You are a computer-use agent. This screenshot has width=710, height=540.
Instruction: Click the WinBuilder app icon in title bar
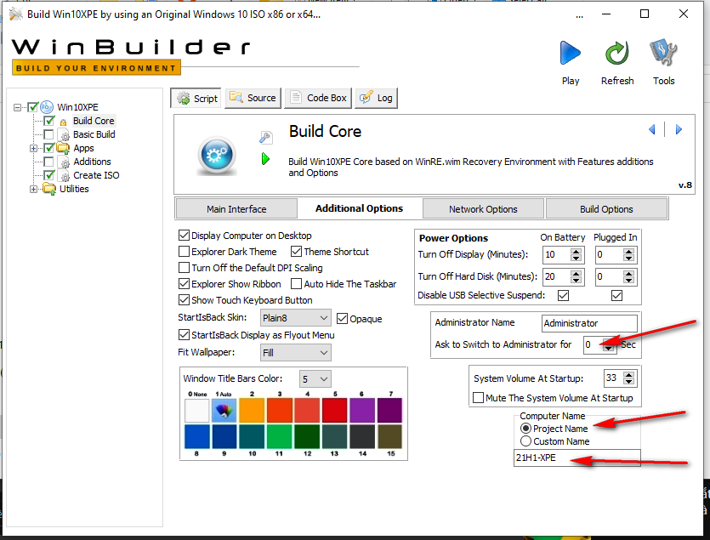point(16,14)
